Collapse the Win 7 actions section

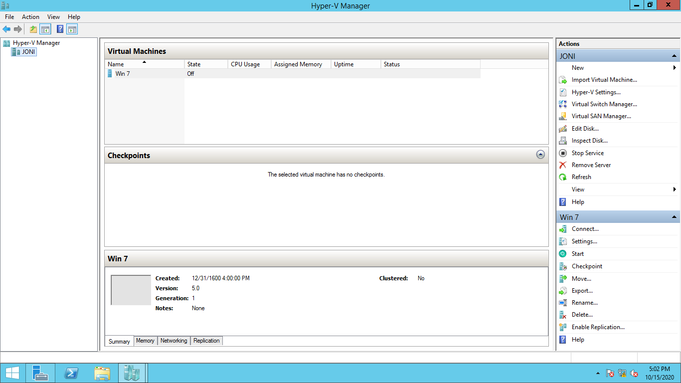[x=674, y=217]
